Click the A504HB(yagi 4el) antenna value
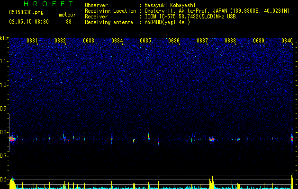The height and width of the screenshot is (189, 298). tap(167, 22)
